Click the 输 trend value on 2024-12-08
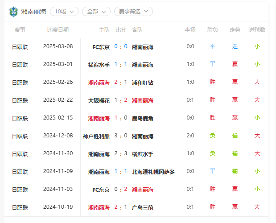This screenshot has width=276, height=223. pos(235,136)
